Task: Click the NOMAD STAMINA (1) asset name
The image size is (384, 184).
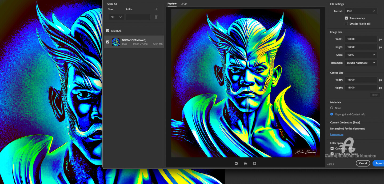Action: pyautogui.click(x=134, y=40)
